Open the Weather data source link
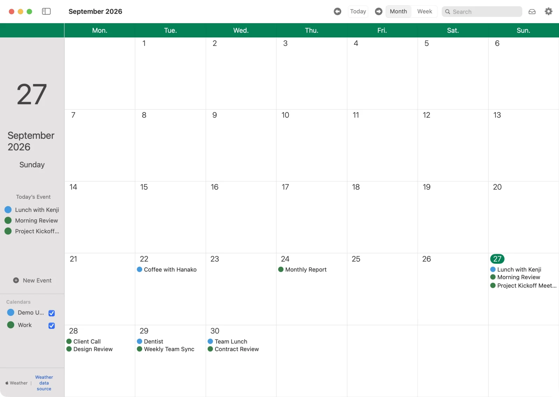 (44, 383)
